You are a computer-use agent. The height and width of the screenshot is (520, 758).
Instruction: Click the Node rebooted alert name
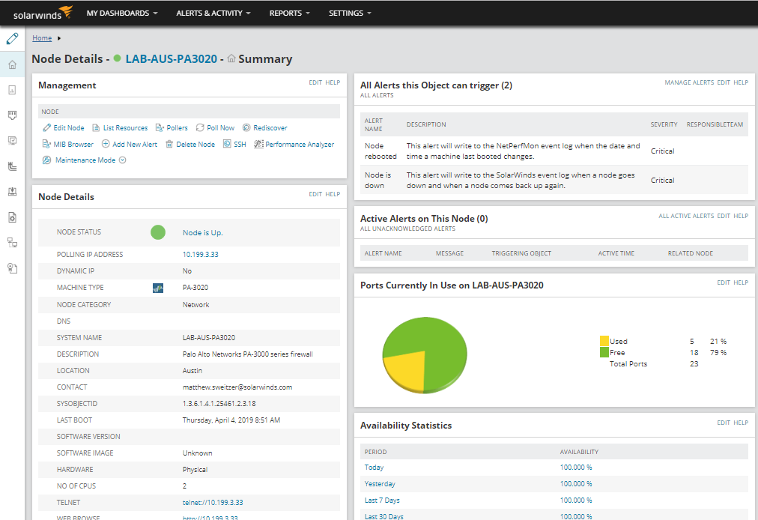coord(380,151)
